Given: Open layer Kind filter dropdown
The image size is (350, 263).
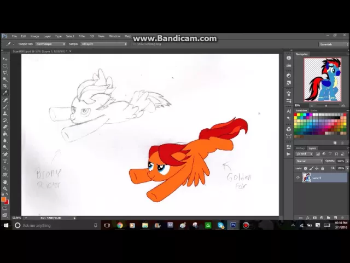Looking at the screenshot, I should [x=304, y=154].
